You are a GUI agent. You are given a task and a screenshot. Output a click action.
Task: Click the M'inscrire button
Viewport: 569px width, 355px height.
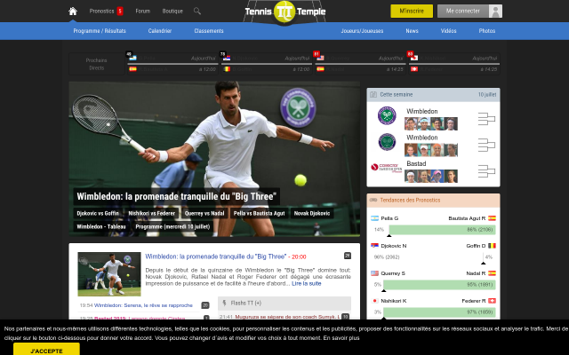412,12
